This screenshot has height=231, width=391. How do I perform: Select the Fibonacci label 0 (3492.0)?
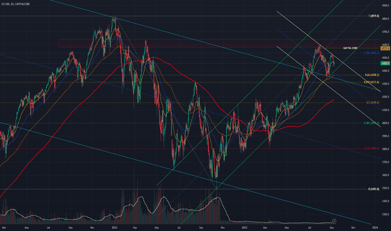pyautogui.click(x=373, y=189)
